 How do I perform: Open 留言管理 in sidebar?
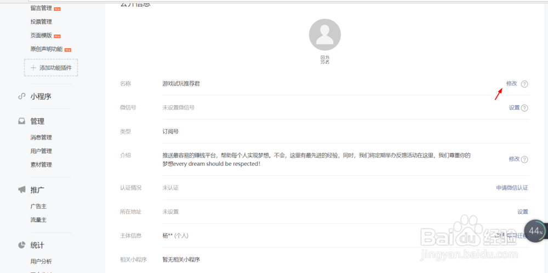tap(41, 8)
